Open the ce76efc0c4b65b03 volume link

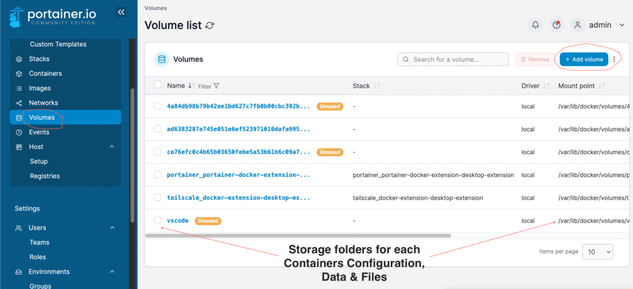click(239, 152)
